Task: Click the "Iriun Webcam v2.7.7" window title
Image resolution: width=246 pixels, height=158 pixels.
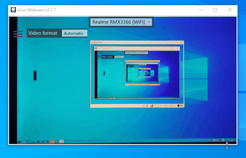Action: coord(37,10)
